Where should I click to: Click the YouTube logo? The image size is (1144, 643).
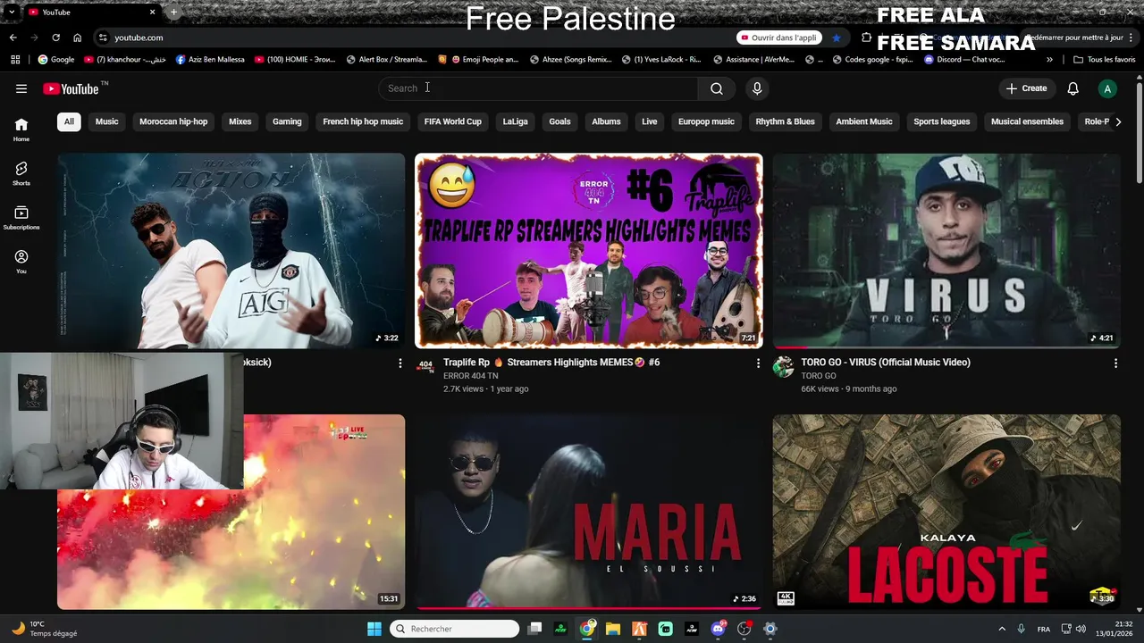(71, 88)
